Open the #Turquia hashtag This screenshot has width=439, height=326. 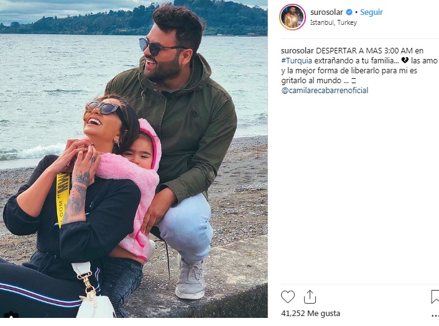click(x=297, y=60)
